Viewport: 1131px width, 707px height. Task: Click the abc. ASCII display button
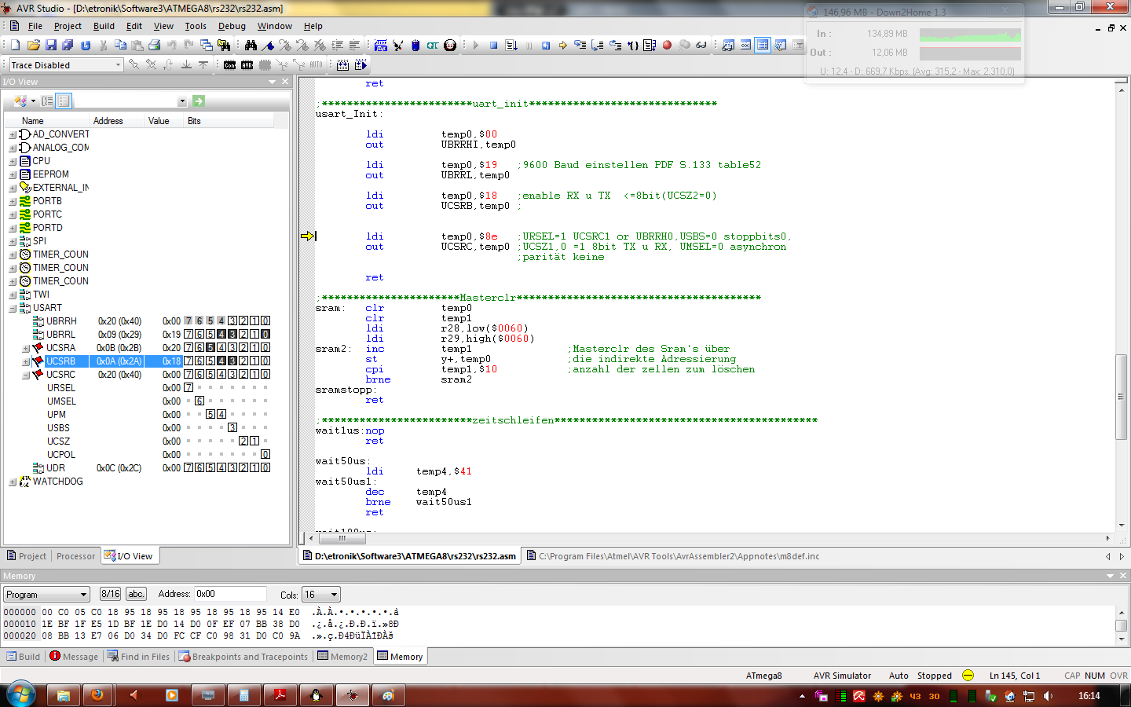coord(136,594)
